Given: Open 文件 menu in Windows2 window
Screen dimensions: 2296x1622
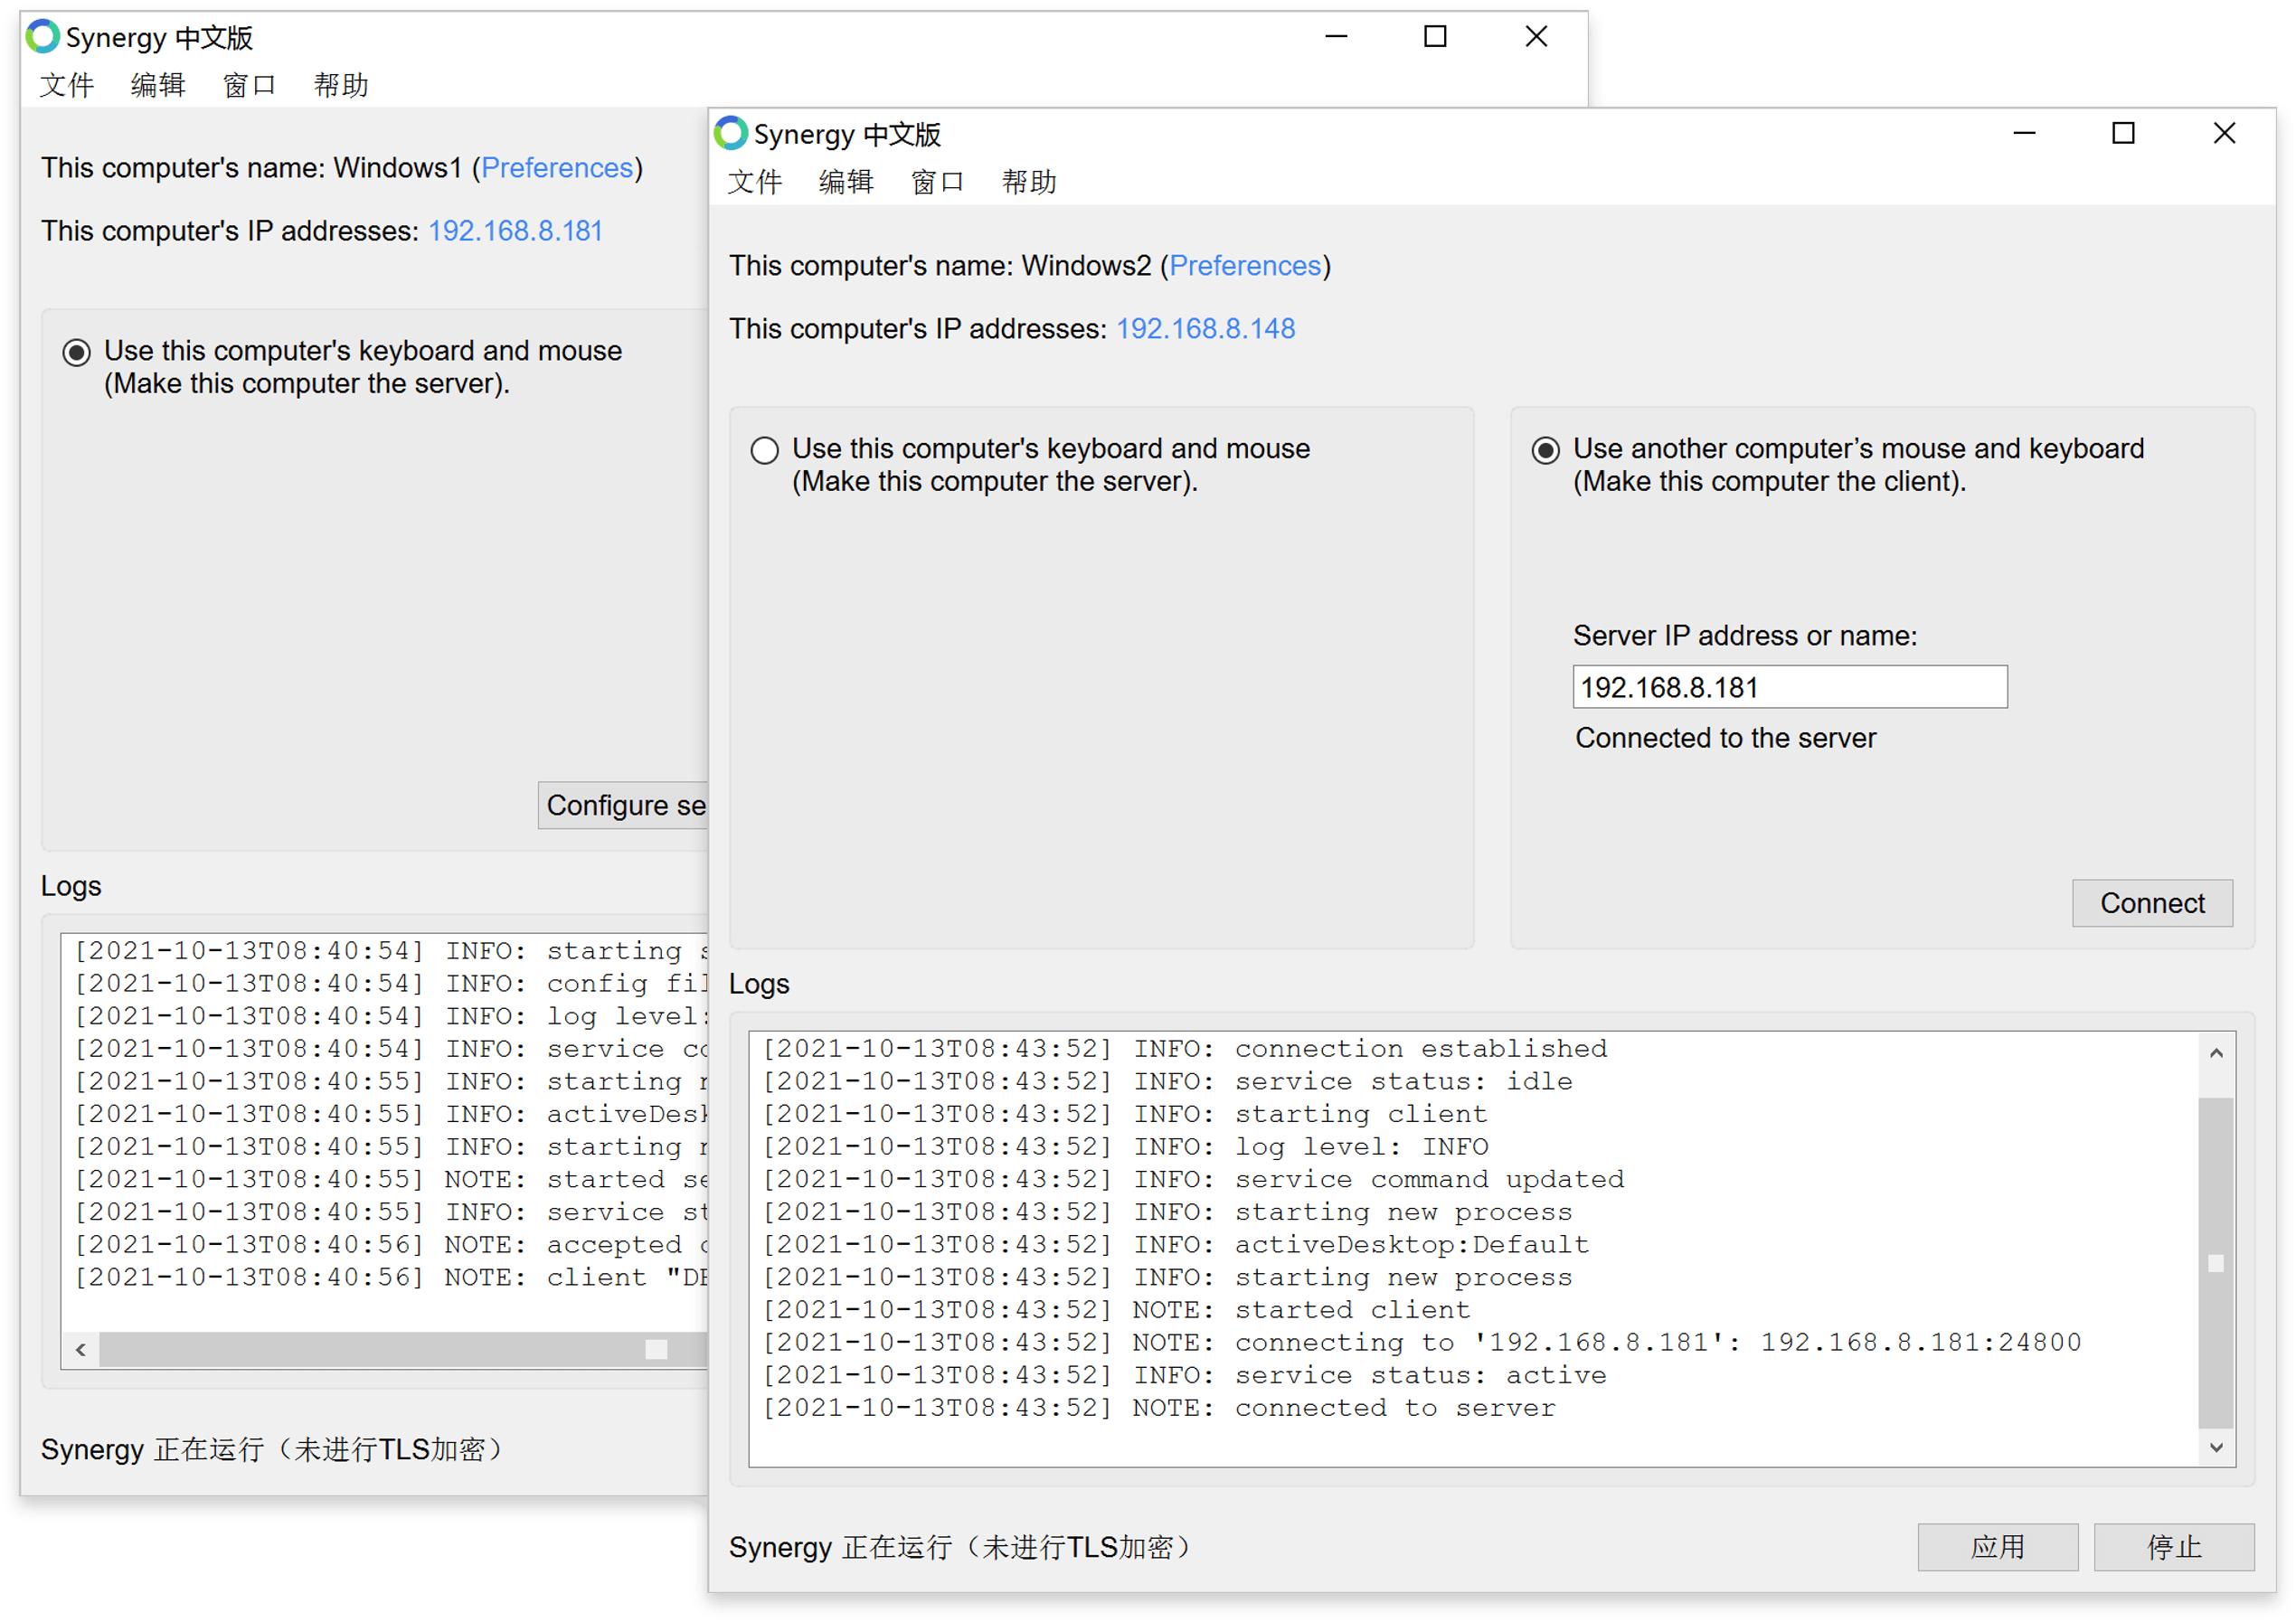Looking at the screenshot, I should (x=755, y=182).
